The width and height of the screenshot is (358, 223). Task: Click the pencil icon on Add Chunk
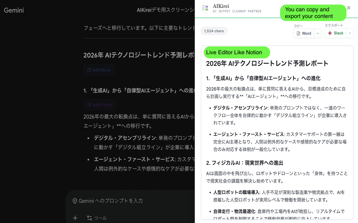tap(89, 105)
